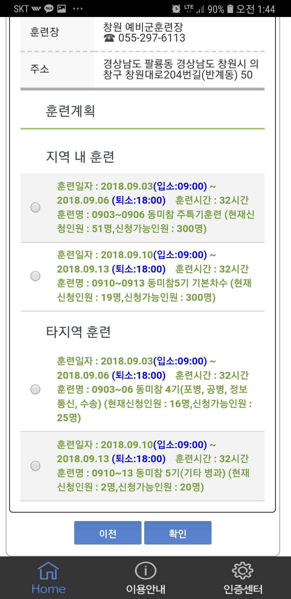Screen dimensions: 291x599
Task: Click the 확인 button
Action: [178, 533]
